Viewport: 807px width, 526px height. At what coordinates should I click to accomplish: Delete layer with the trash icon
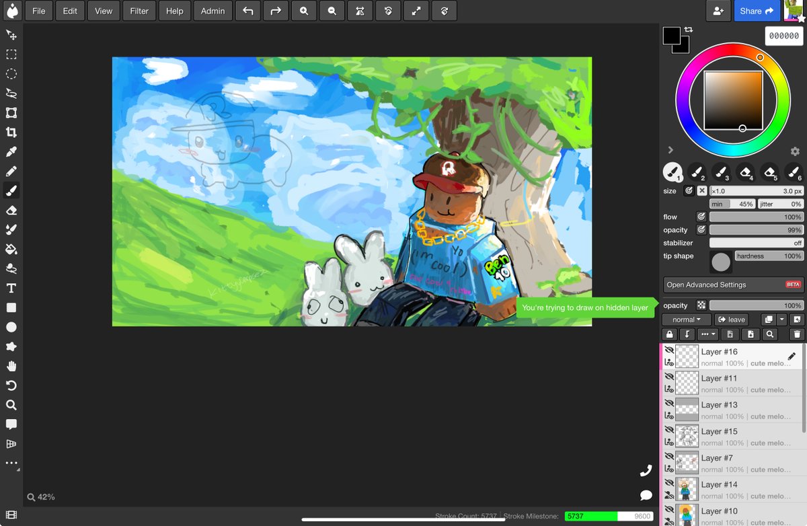point(797,334)
